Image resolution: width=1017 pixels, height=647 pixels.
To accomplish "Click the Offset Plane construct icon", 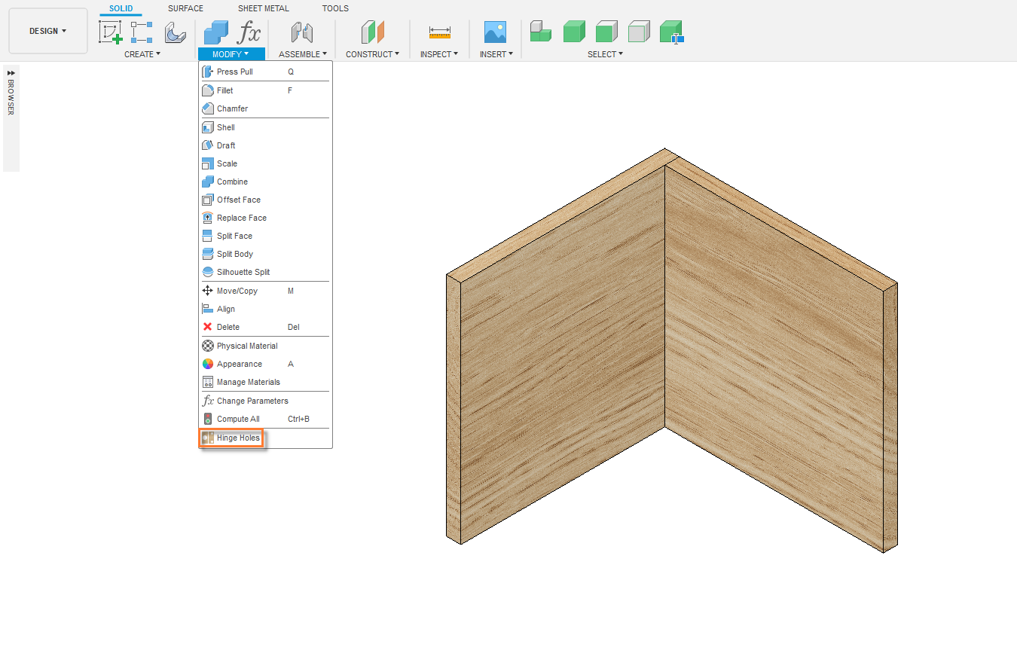I will [x=372, y=32].
